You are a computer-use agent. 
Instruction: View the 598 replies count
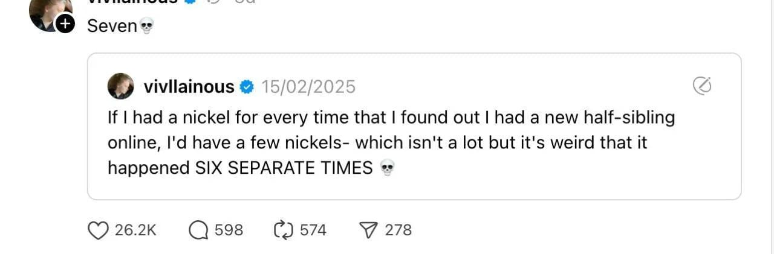(x=229, y=230)
